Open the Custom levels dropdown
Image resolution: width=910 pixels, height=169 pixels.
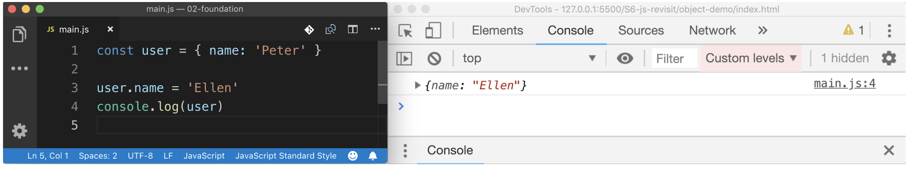(x=751, y=59)
